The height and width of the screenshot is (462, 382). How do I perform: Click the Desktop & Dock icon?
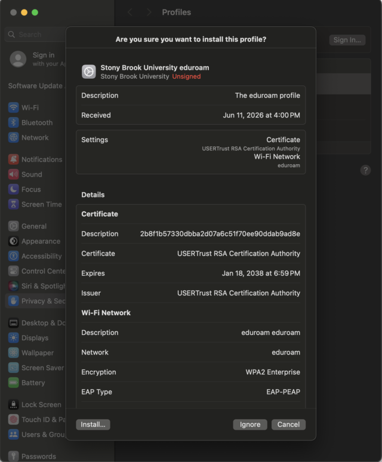(13, 323)
